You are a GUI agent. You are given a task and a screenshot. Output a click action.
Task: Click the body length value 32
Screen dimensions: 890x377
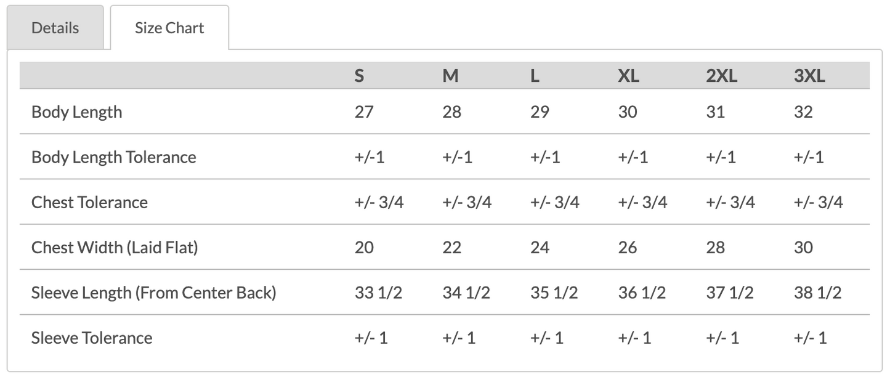[x=803, y=112]
